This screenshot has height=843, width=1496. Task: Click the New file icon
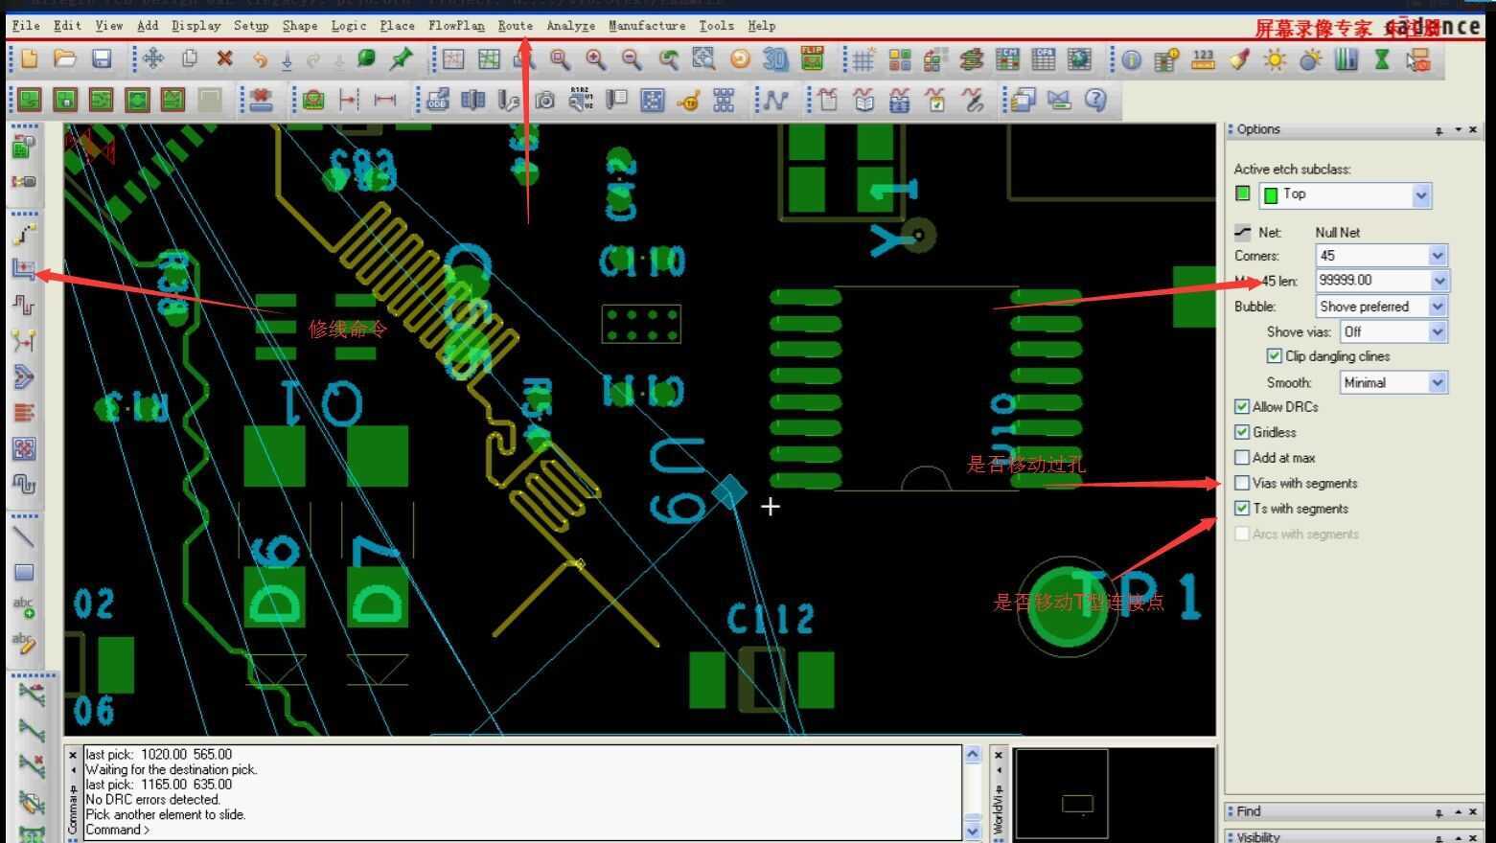[29, 59]
